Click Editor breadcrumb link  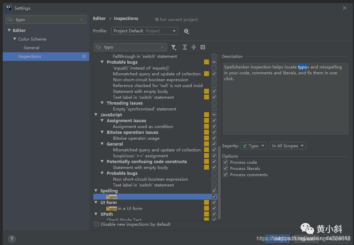(99, 19)
